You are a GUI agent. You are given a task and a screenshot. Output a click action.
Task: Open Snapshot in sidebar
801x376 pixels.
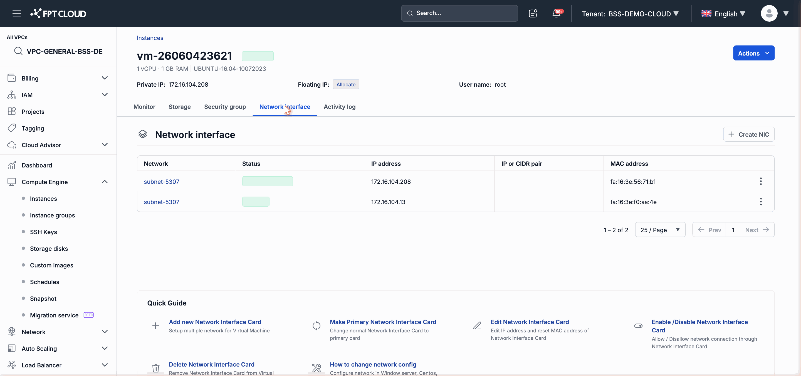pos(43,298)
